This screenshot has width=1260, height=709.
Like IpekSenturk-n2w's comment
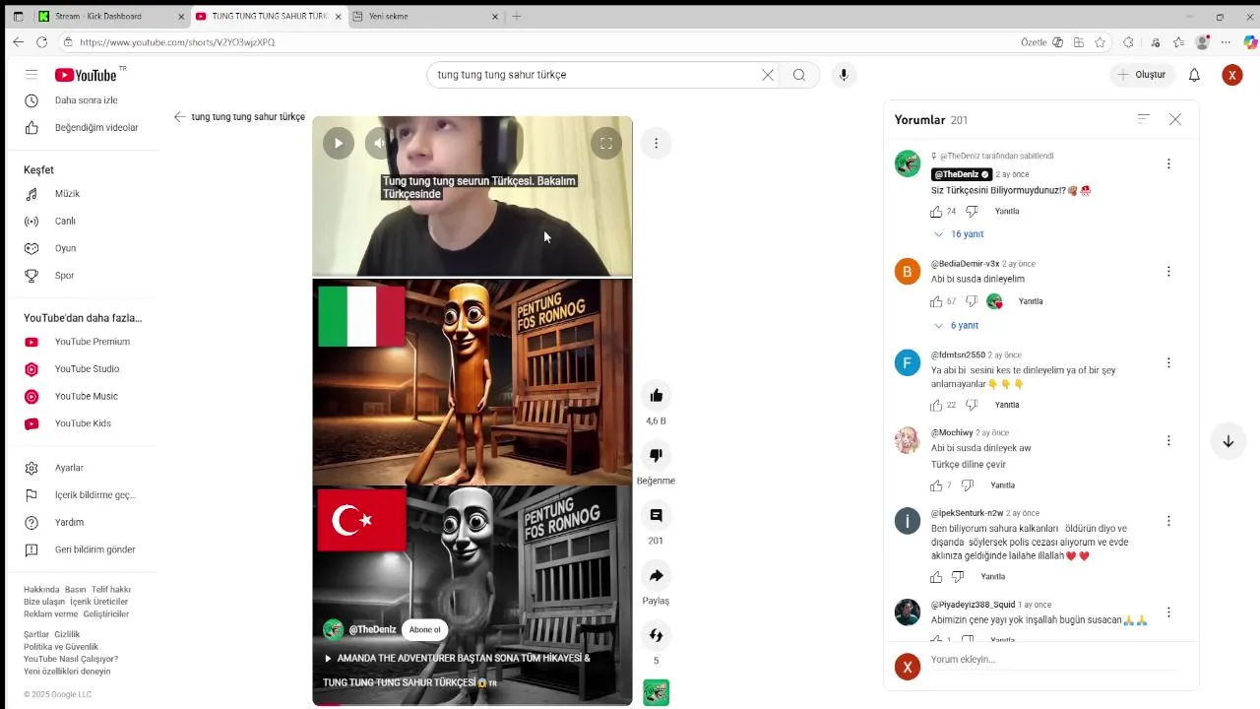pos(936,577)
